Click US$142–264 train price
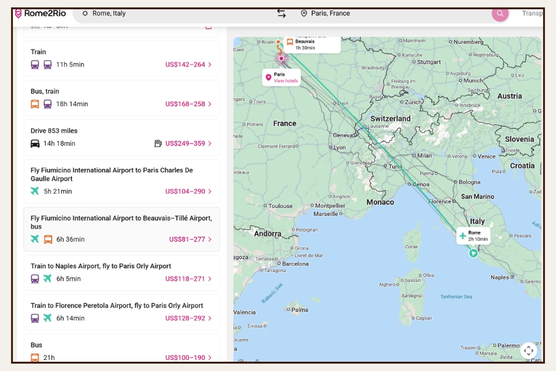The width and height of the screenshot is (556, 371). (185, 64)
